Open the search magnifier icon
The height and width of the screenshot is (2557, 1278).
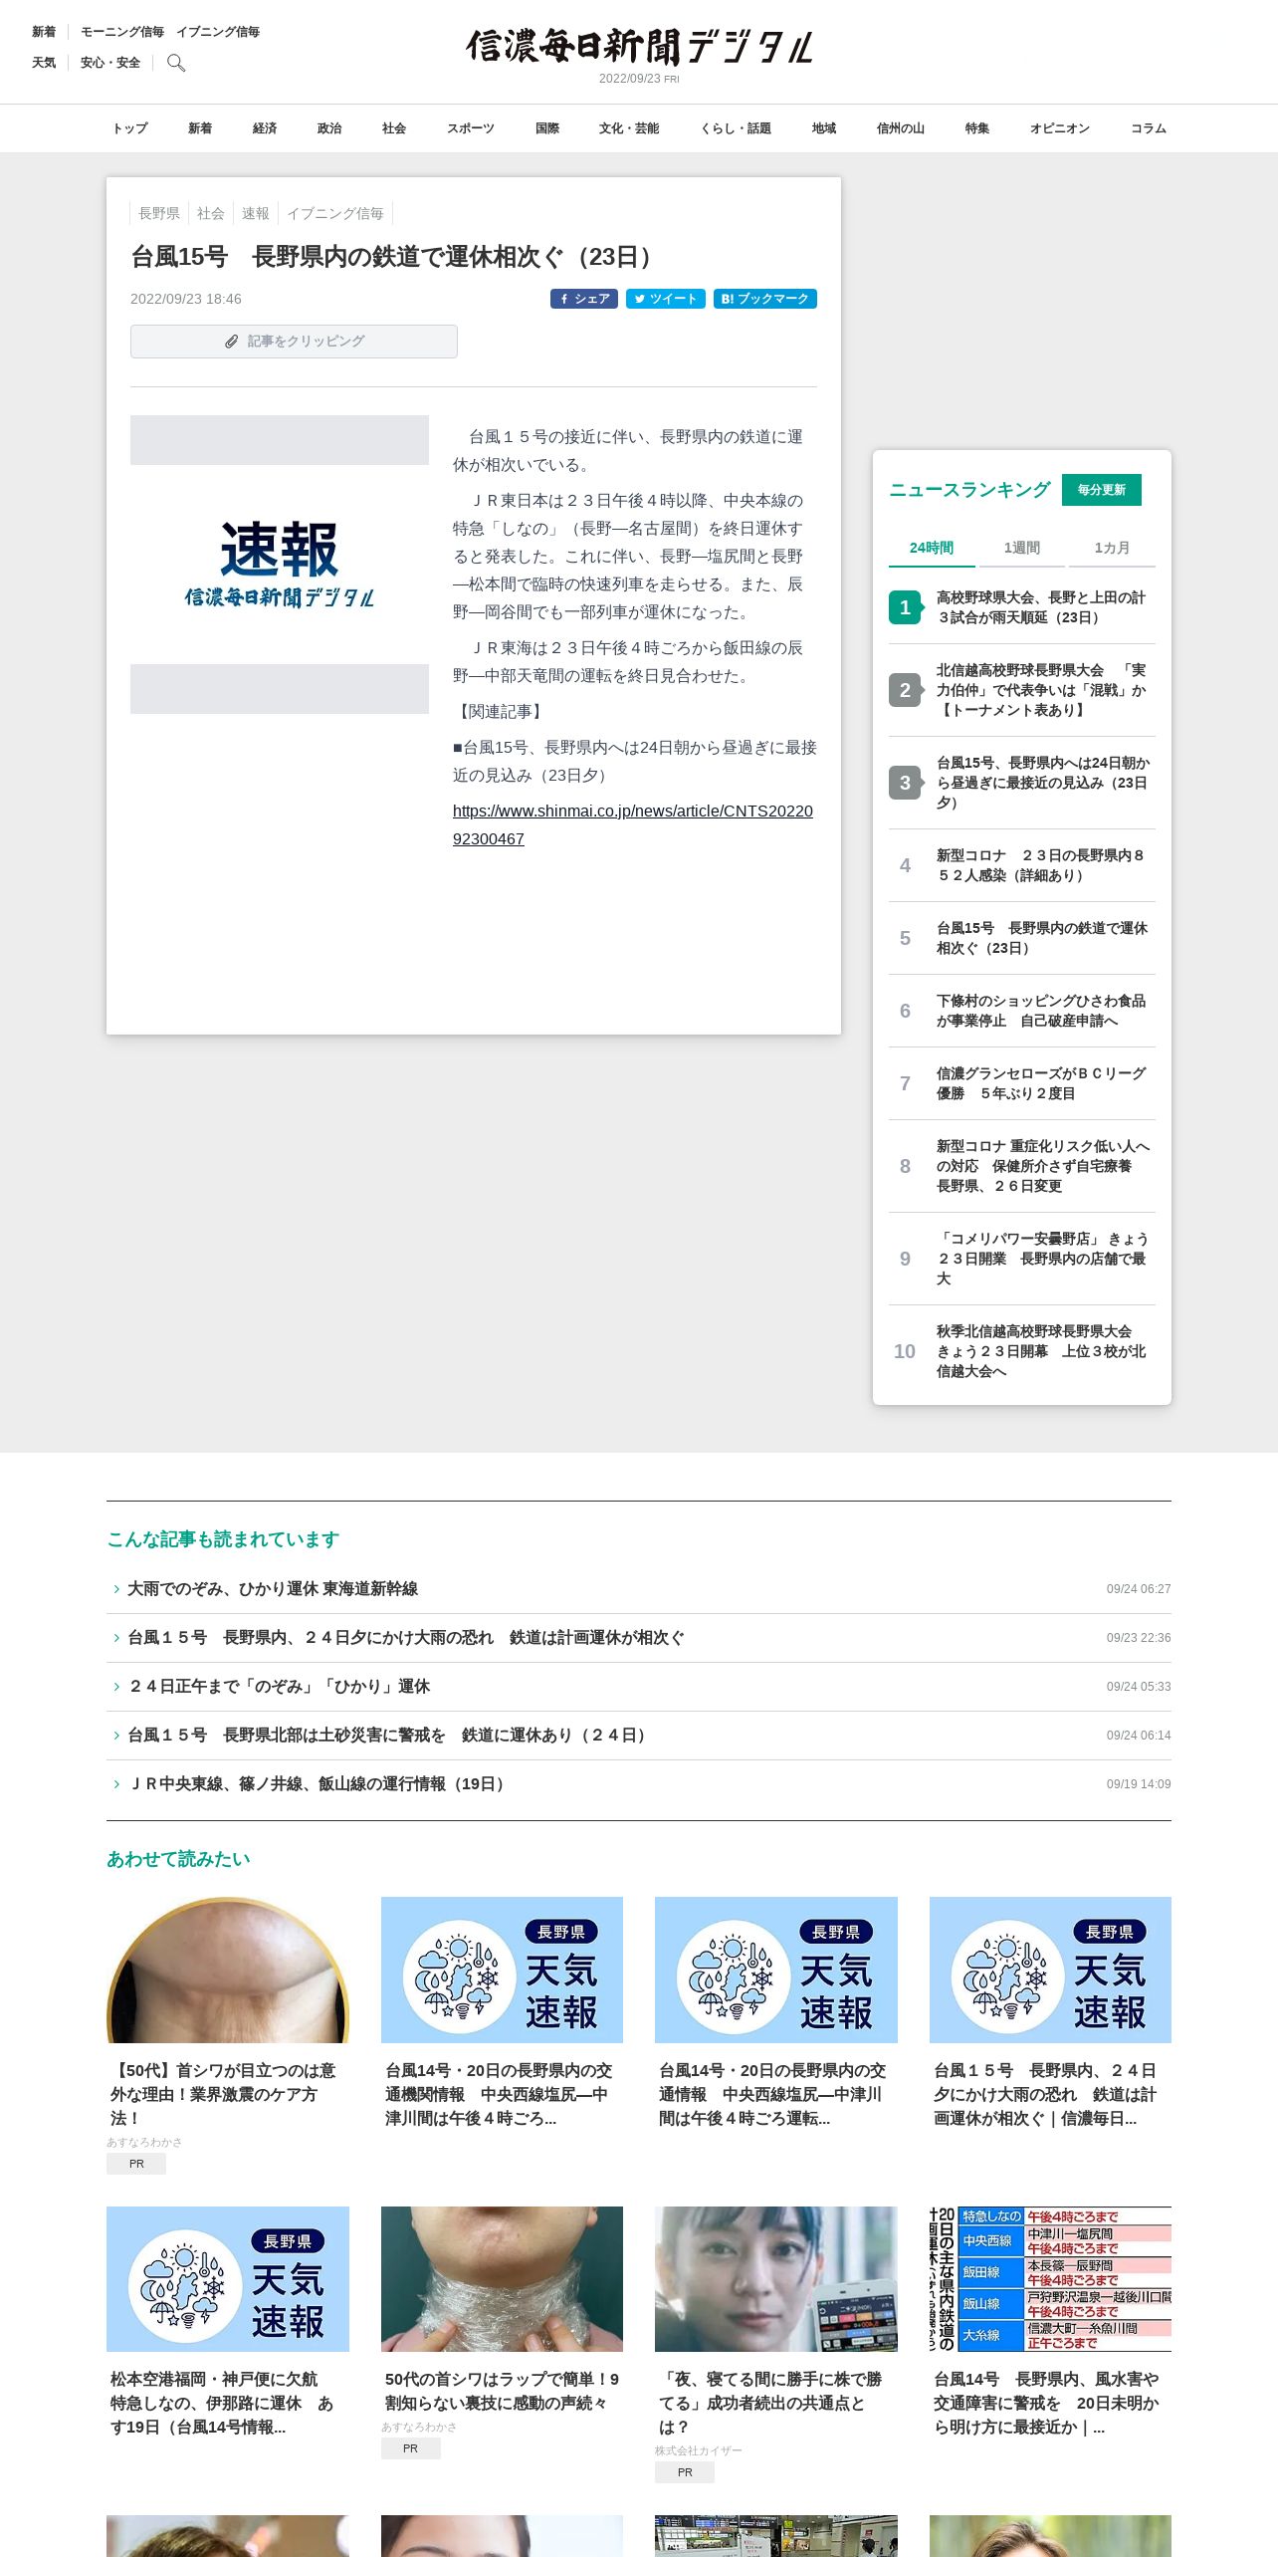pos(176,63)
